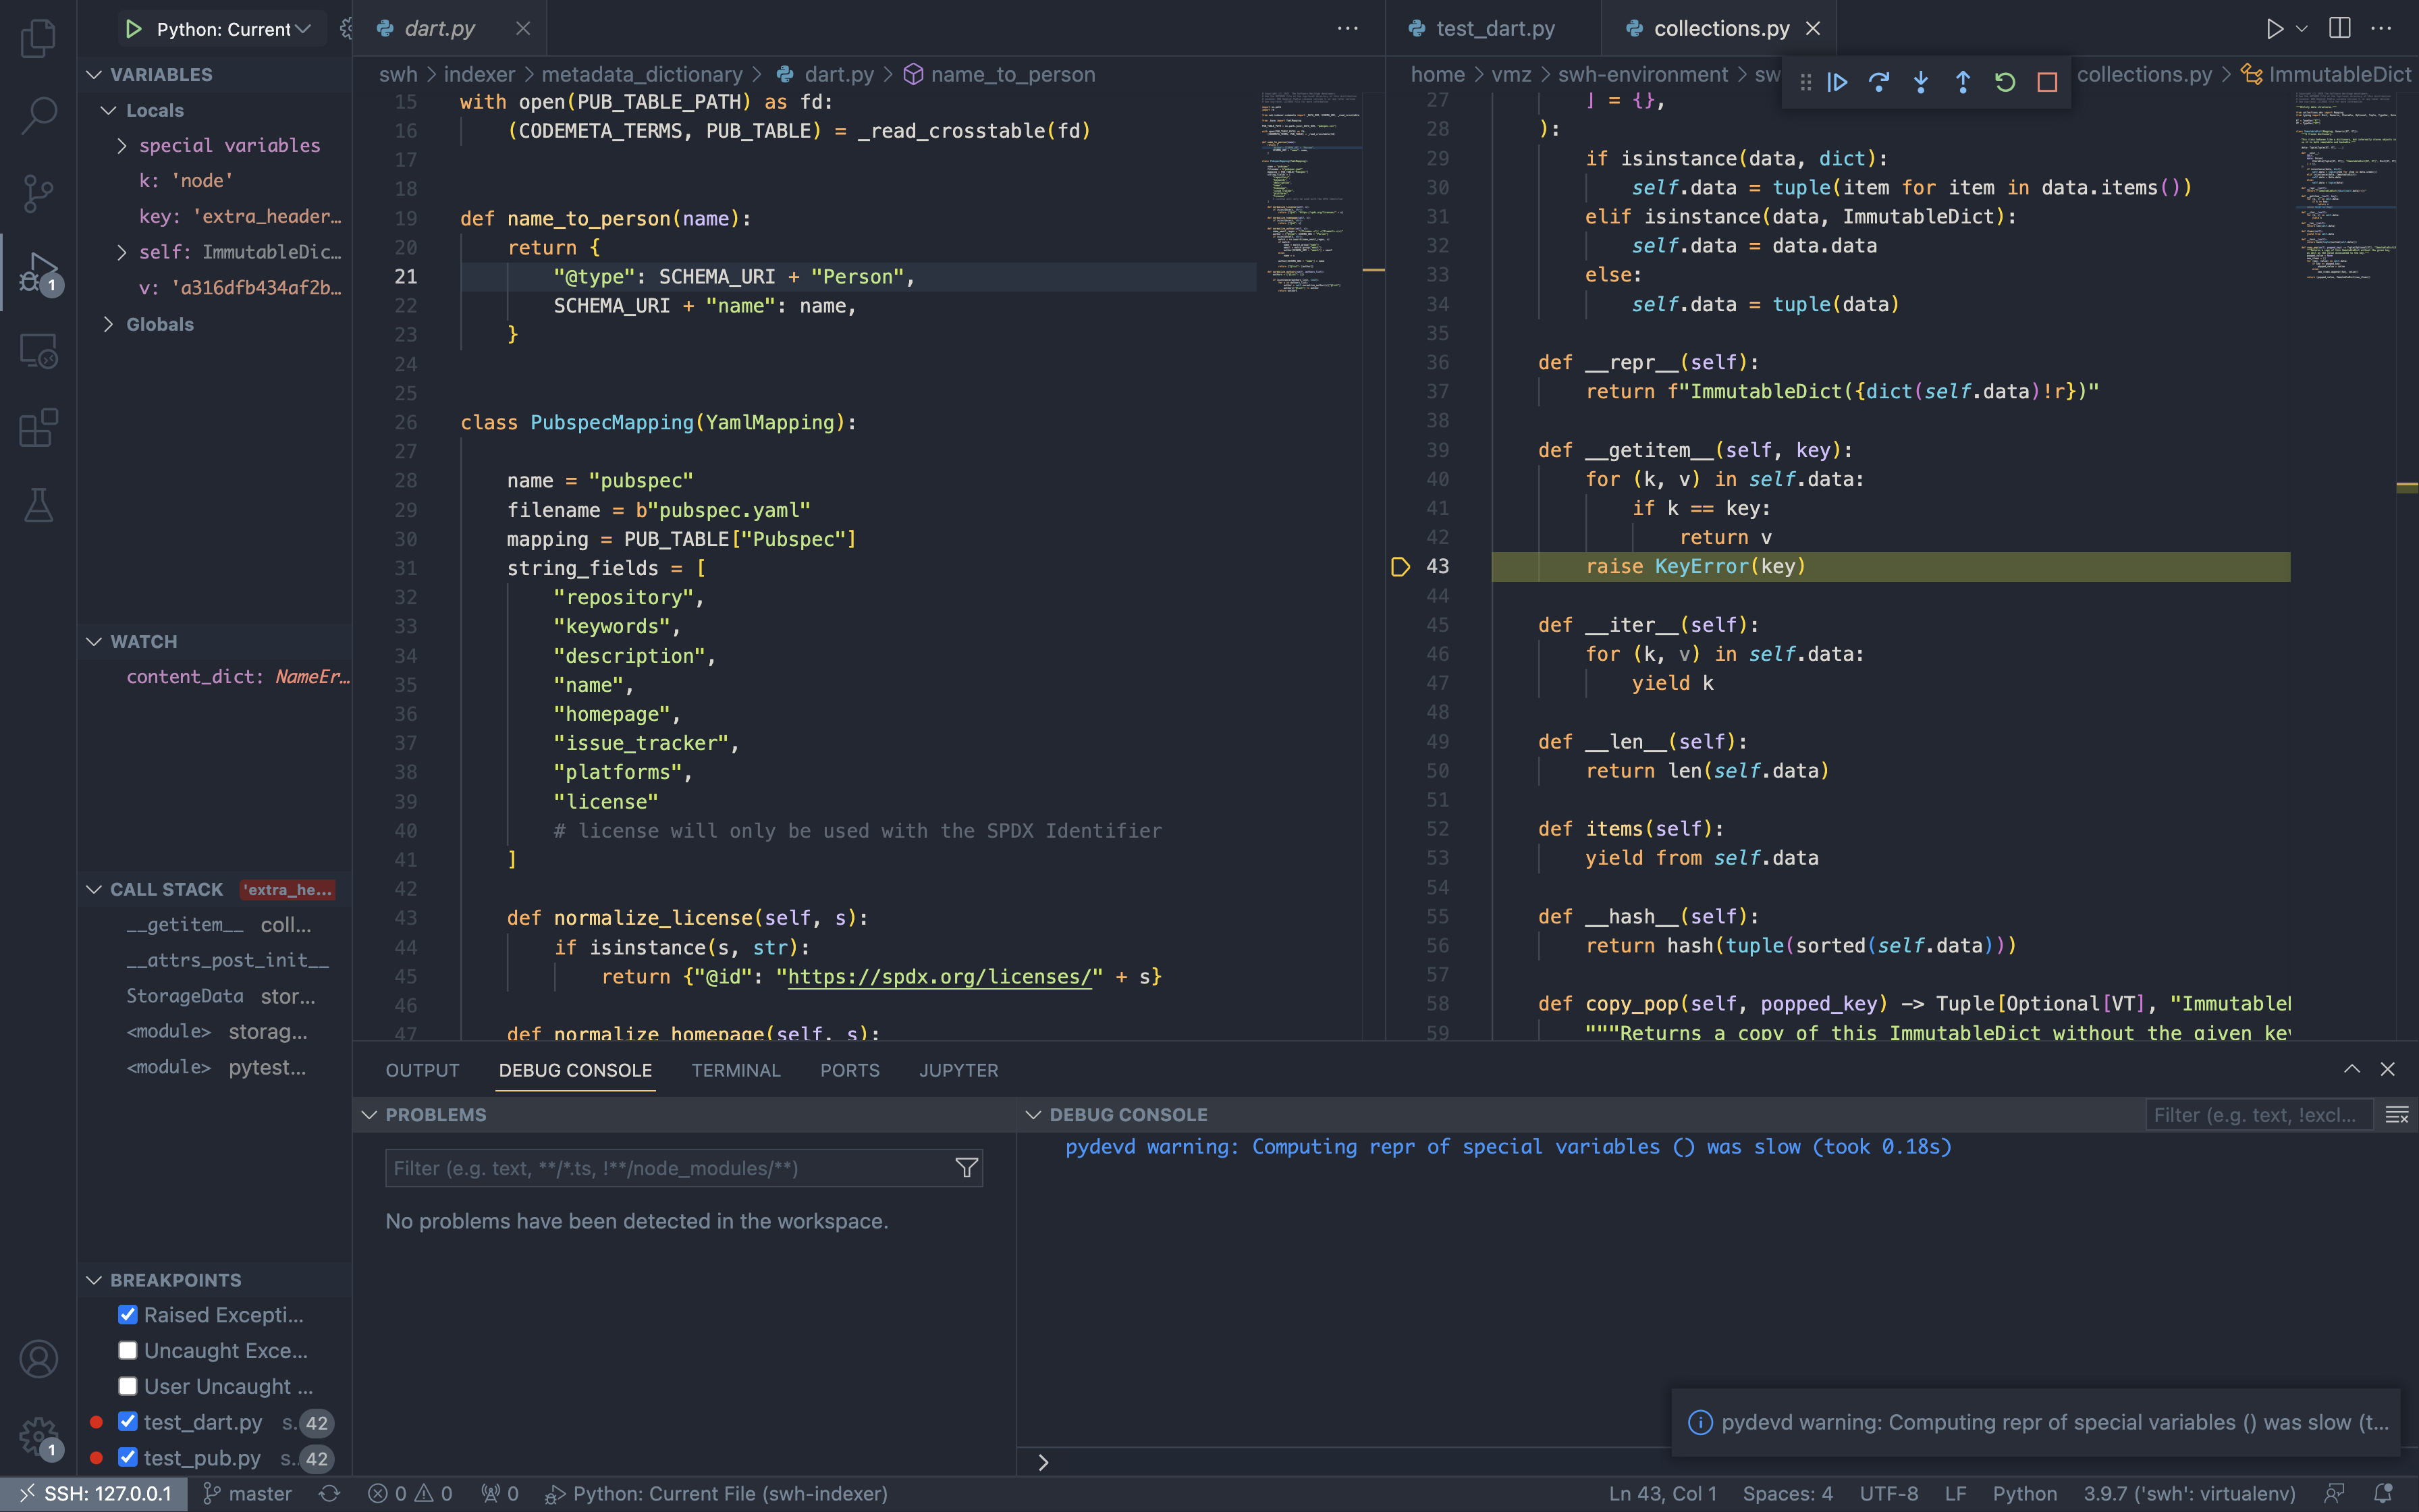Open the JUPYTER panel tab

click(958, 1070)
